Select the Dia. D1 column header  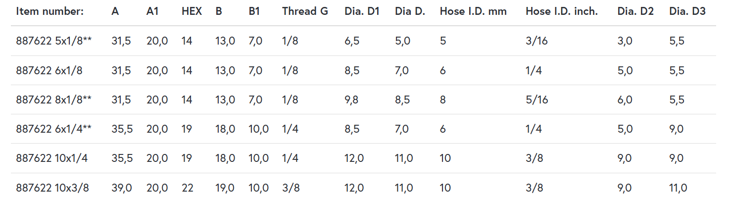[362, 11]
